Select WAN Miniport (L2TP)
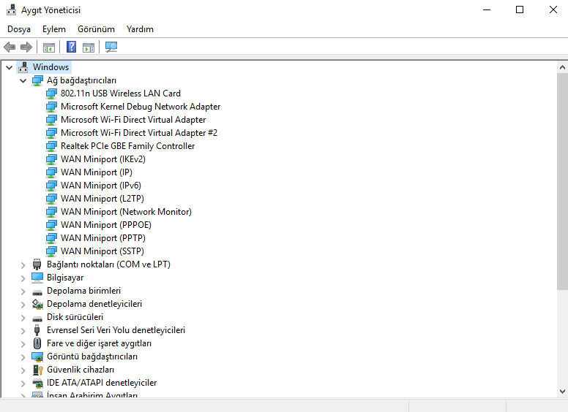This screenshot has height=412, width=568. tap(102, 199)
